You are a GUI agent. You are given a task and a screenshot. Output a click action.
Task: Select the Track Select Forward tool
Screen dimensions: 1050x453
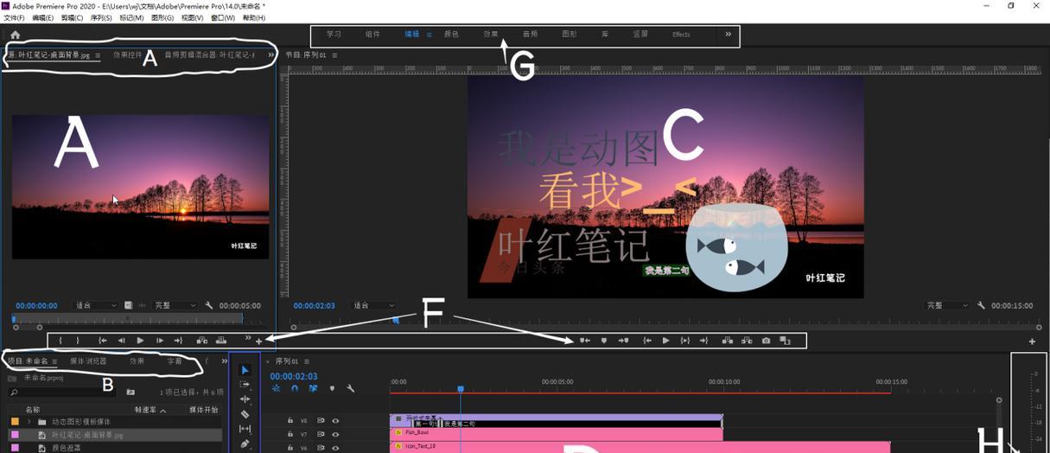(245, 384)
